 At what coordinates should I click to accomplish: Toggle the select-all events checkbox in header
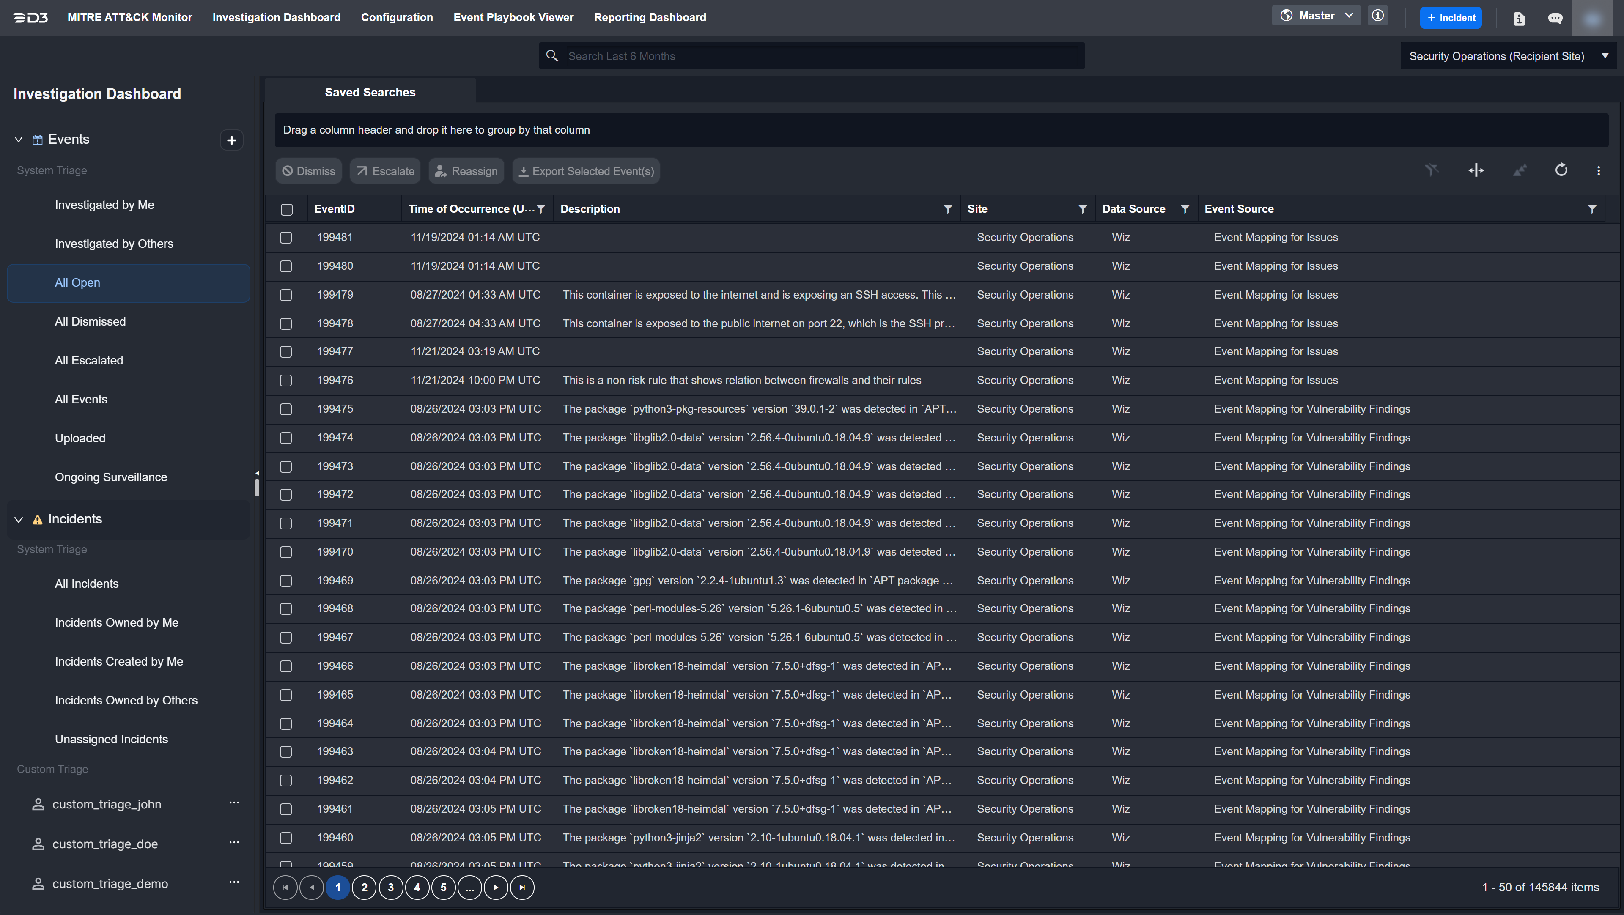(x=287, y=209)
